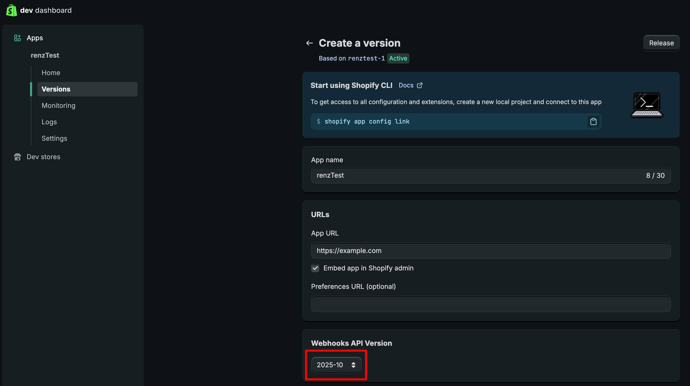Open the Docs link
The height and width of the screenshot is (386, 690).
click(x=406, y=85)
